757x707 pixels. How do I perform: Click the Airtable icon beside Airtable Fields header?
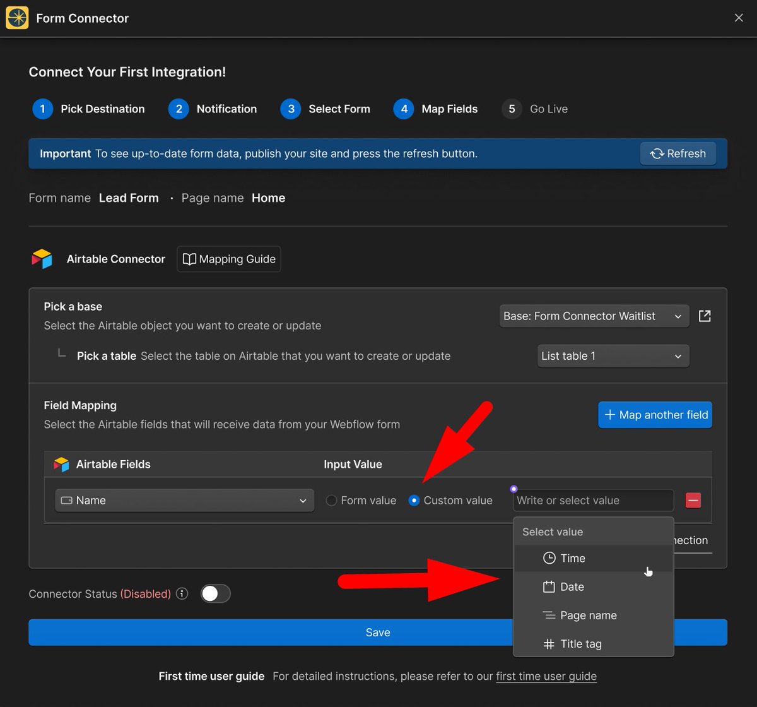[61, 465]
